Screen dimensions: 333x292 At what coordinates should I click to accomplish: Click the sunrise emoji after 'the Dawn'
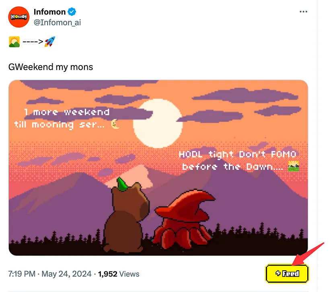point(293,166)
